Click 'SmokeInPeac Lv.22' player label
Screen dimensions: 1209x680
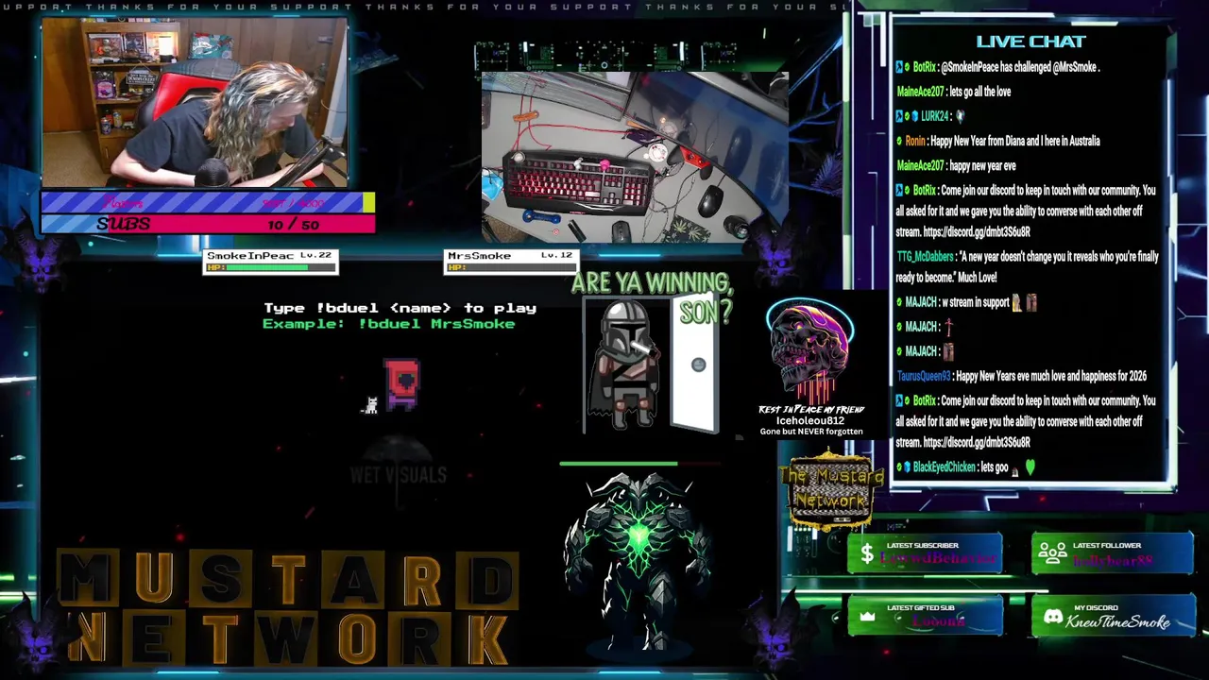pos(269,255)
